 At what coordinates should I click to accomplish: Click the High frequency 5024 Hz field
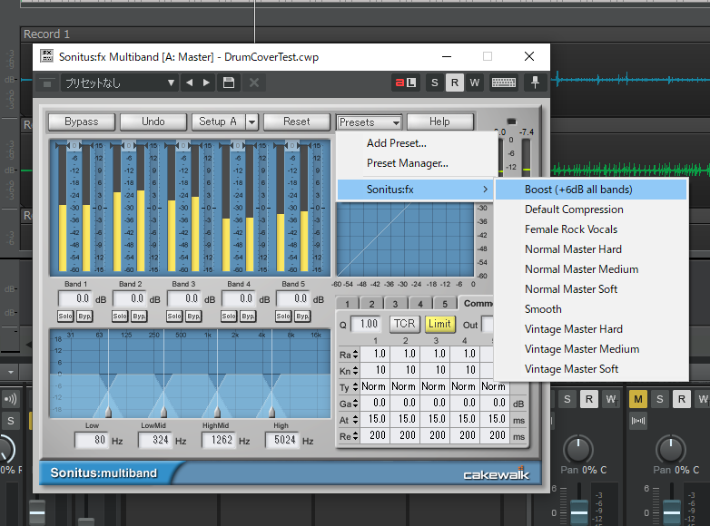pos(282,440)
